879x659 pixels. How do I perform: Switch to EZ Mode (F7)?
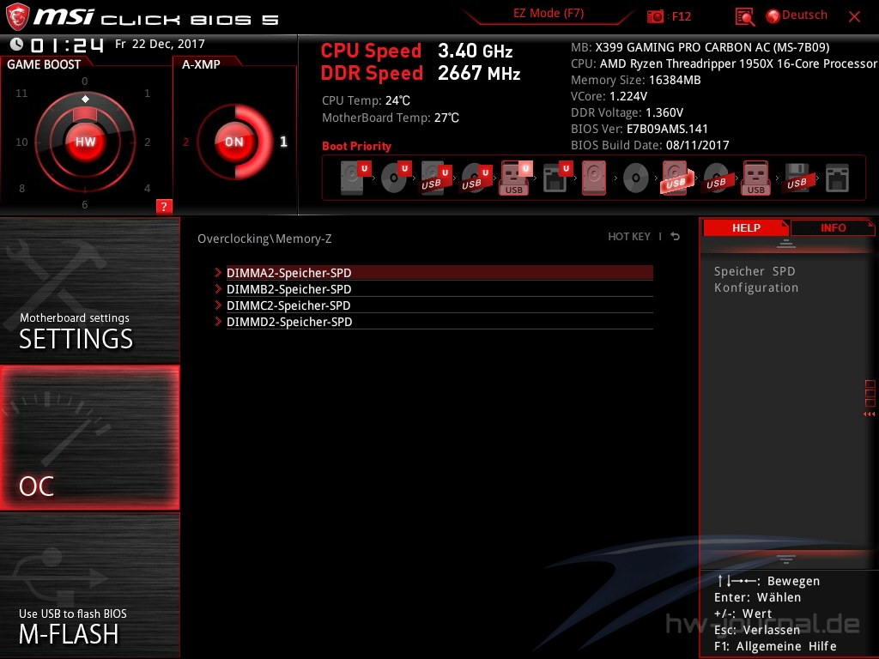pos(549,14)
